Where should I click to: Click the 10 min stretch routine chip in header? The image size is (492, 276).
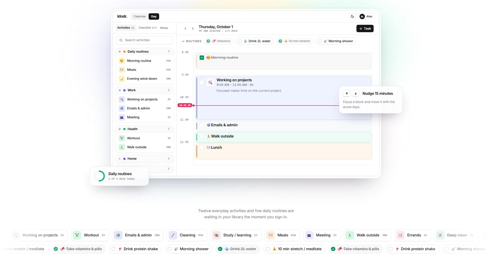click(x=294, y=41)
